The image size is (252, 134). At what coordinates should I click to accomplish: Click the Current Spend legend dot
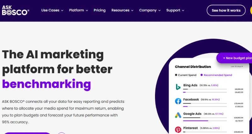click(x=176, y=75)
